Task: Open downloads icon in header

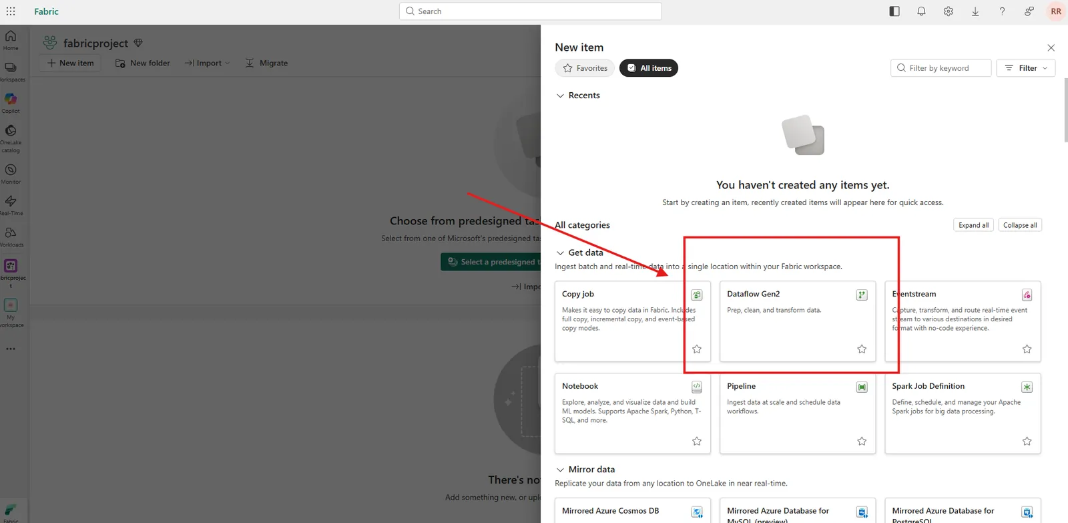Action: 975,11
